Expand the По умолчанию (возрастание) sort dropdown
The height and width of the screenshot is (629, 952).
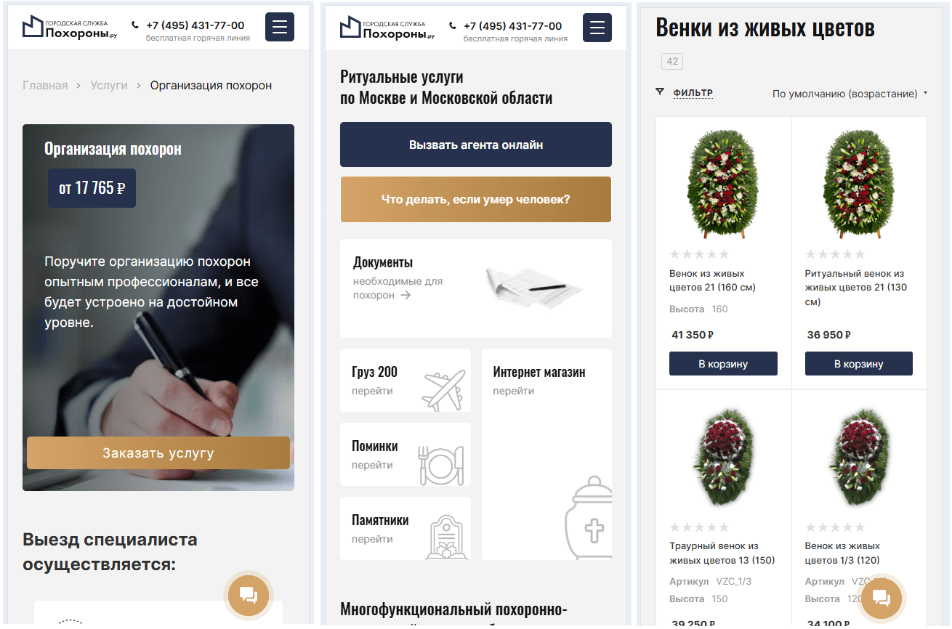850,94
